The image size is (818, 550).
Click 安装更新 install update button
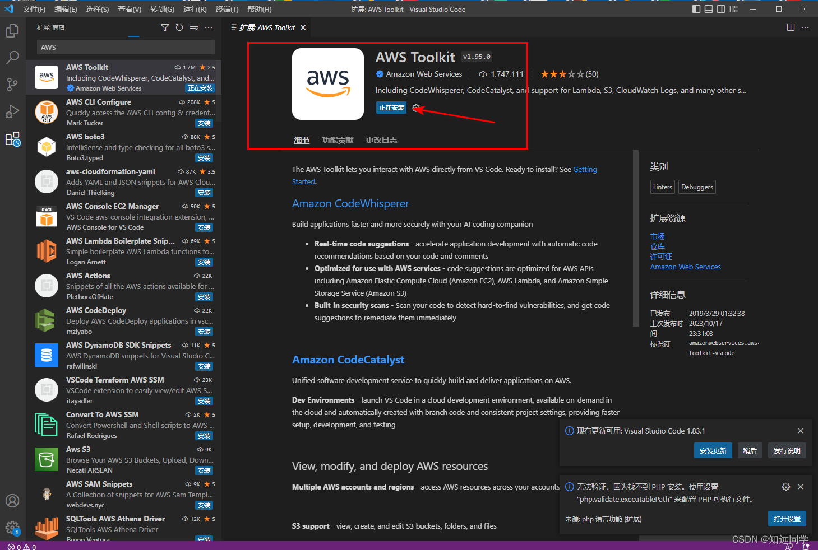(x=713, y=450)
